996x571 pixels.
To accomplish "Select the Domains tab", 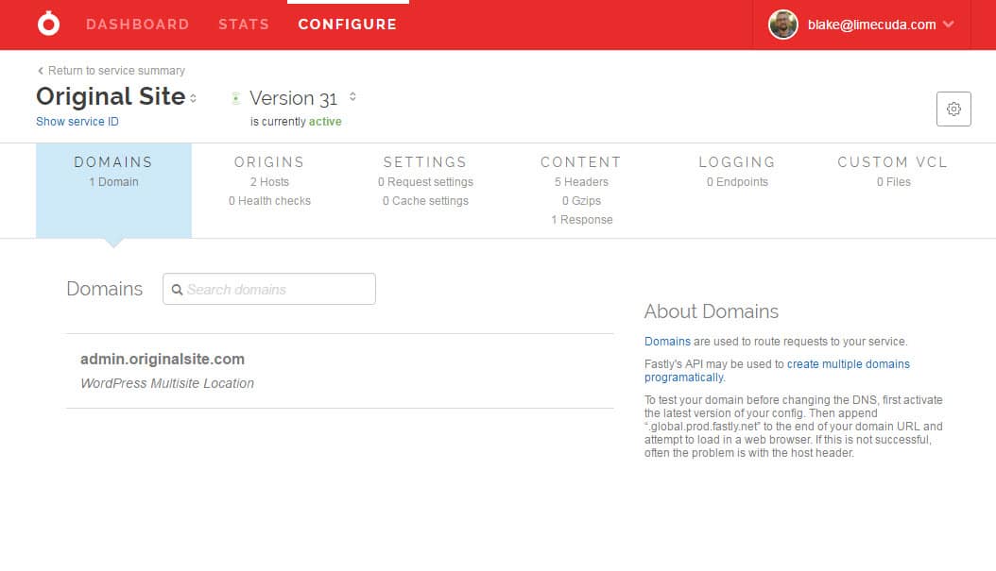I will coord(113,191).
